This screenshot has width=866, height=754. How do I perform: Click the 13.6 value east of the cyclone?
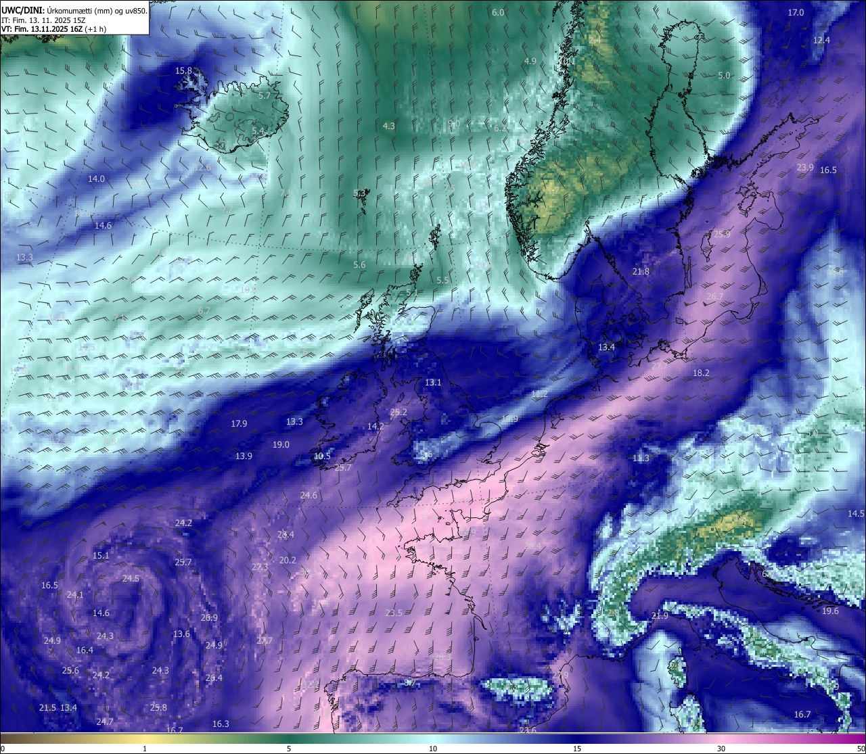pos(181,634)
